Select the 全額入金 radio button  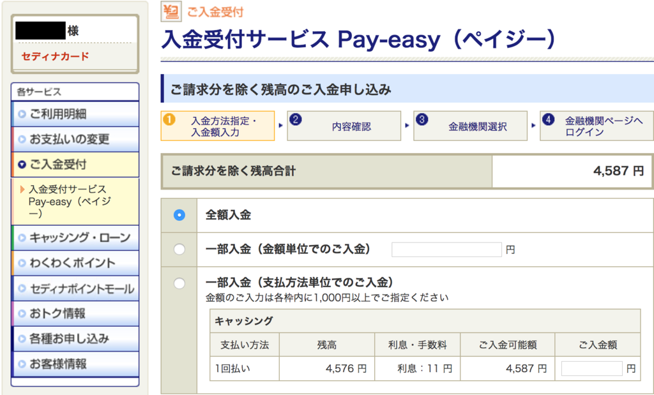point(179,216)
